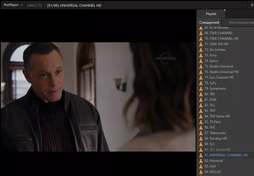Screen dimensions: 254x176
Task: Select playlist item 79. Symphonic
Action: tap(225, 89)
